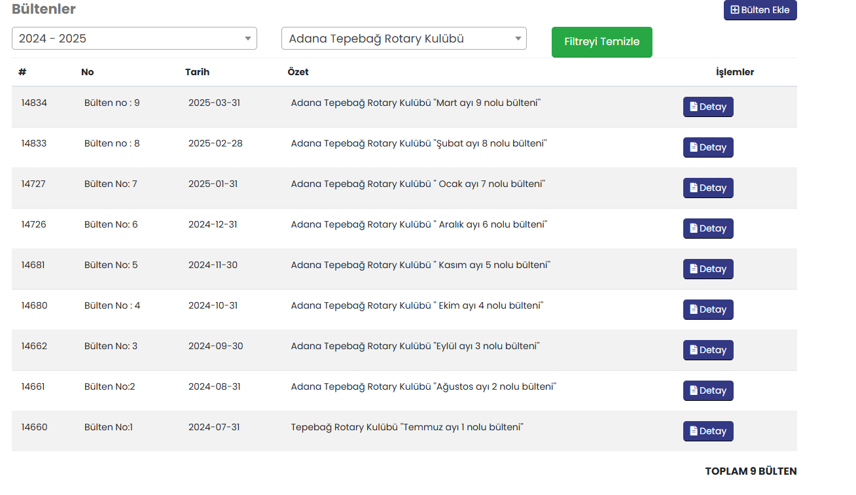Click date 2024-10-31
Image resolution: width=856 pixels, height=495 pixels.
pos(213,305)
